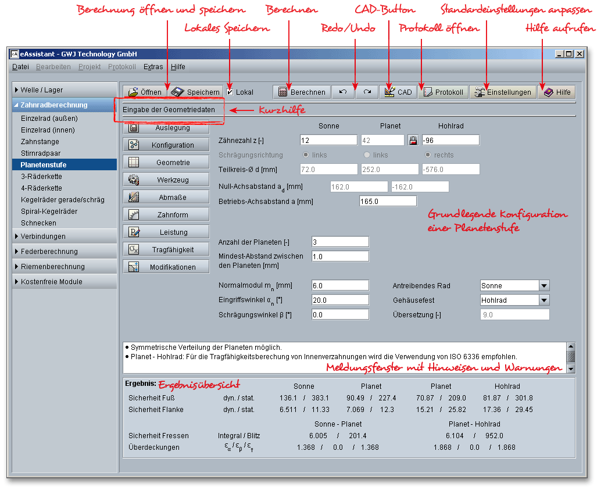Click the Werkzeug button
Image resolution: width=608 pixels, height=487 pixels.
pos(166,180)
